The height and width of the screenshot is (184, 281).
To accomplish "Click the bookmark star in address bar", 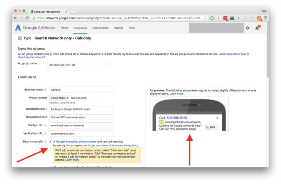I will click(x=205, y=18).
